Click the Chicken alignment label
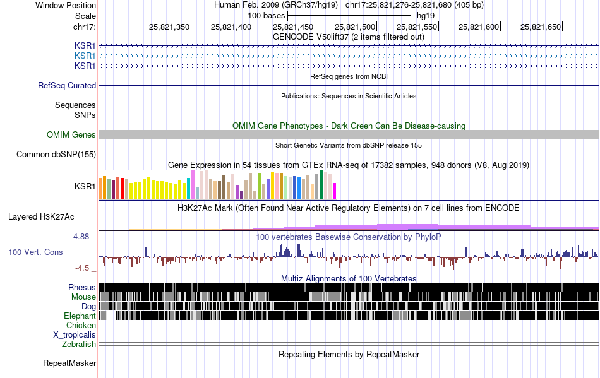 coord(81,325)
